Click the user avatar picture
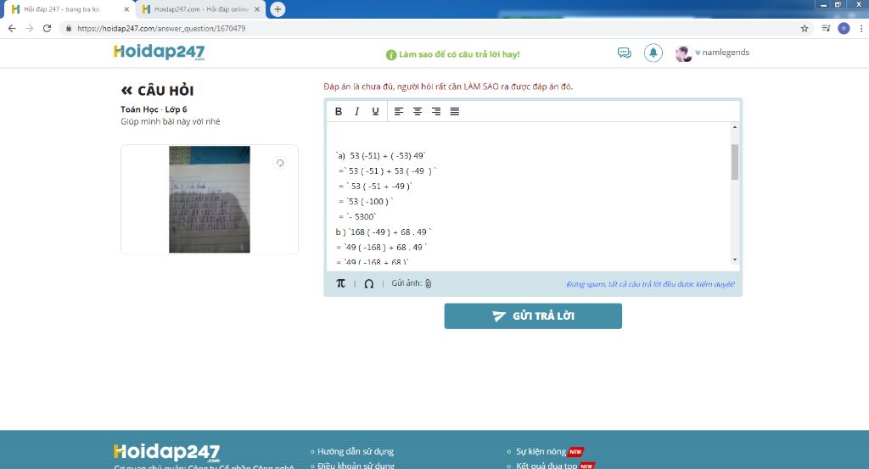869x469 pixels. [683, 53]
